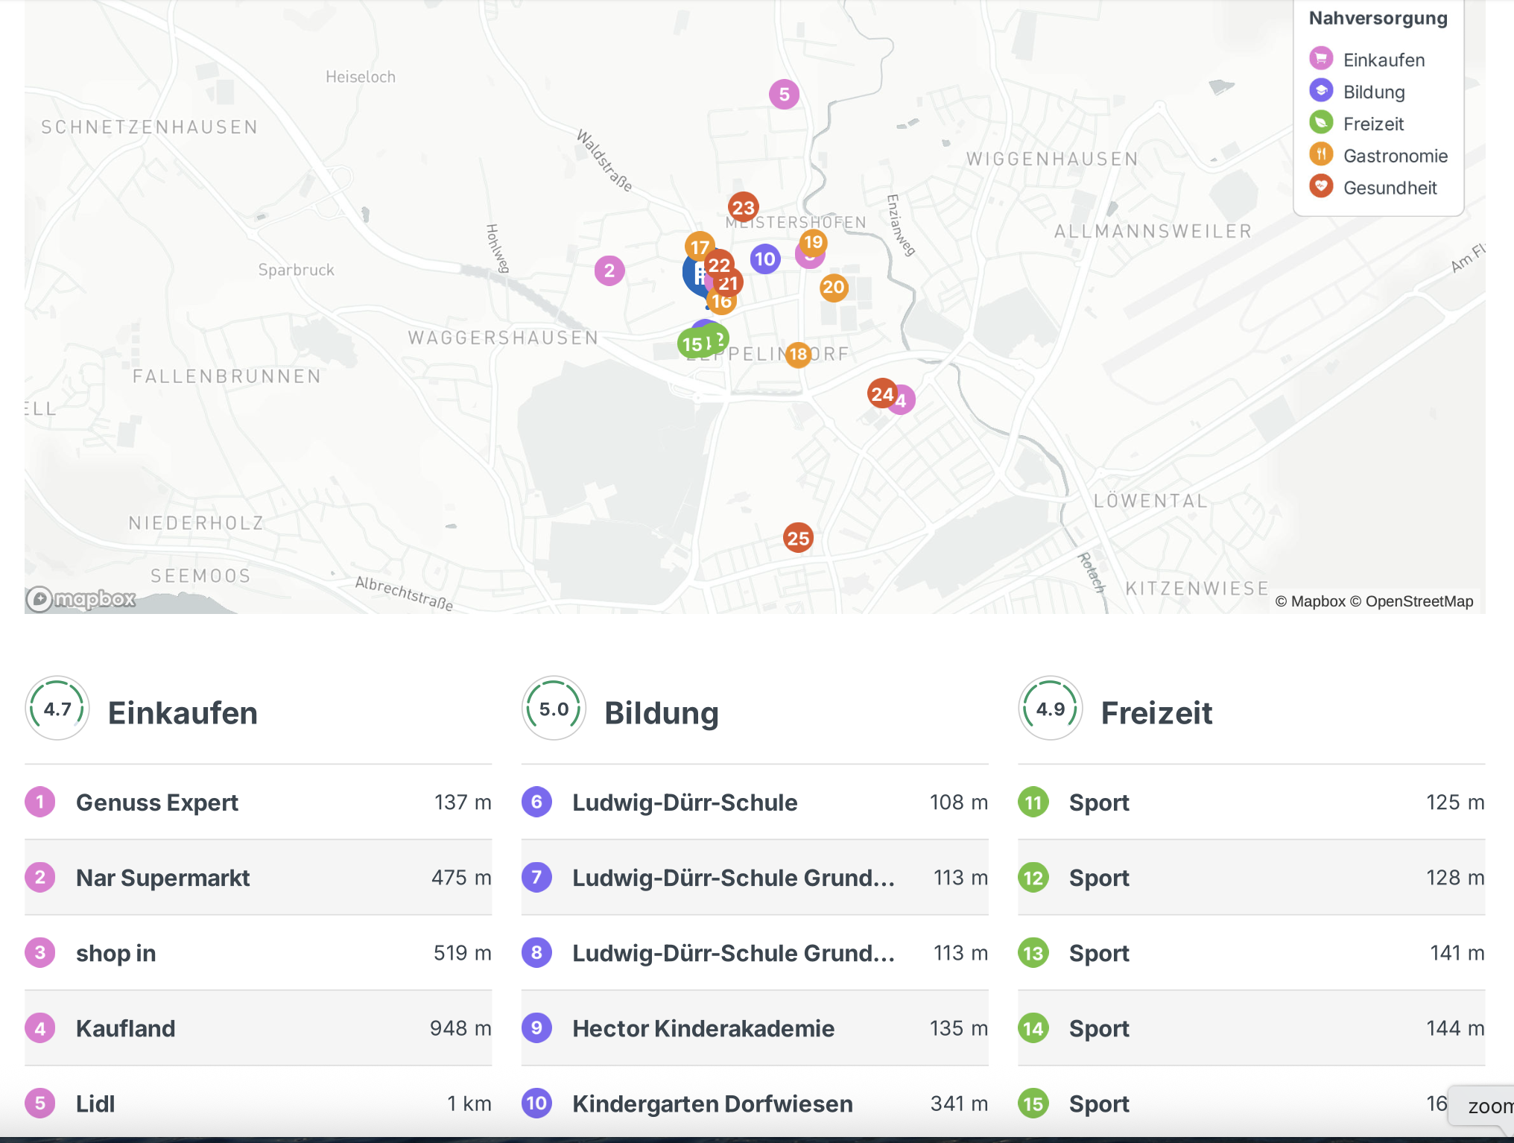The height and width of the screenshot is (1143, 1514).
Task: Select purple education marker number 10
Action: tap(765, 259)
